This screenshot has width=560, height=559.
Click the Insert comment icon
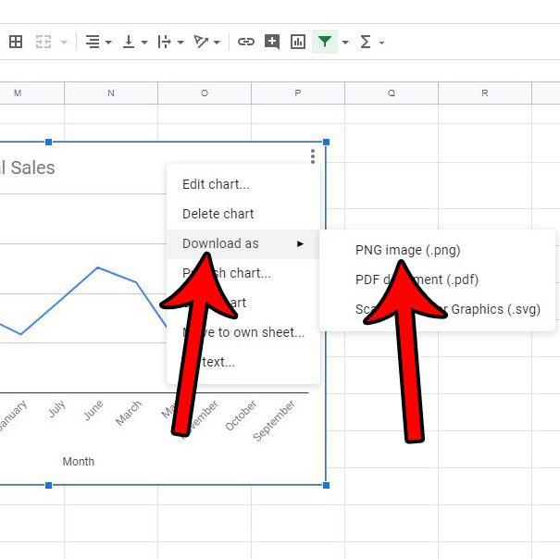[271, 42]
